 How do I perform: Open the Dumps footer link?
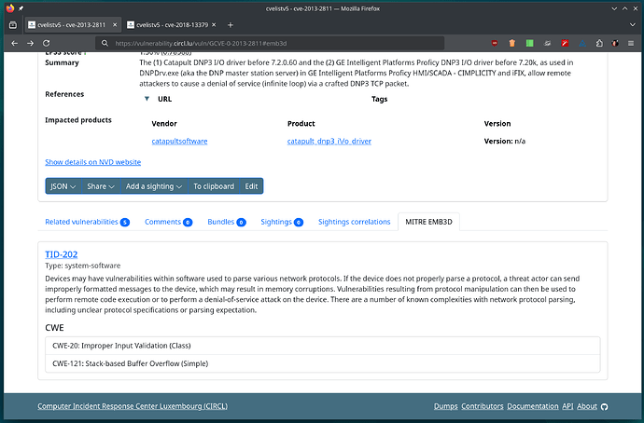(x=445, y=406)
